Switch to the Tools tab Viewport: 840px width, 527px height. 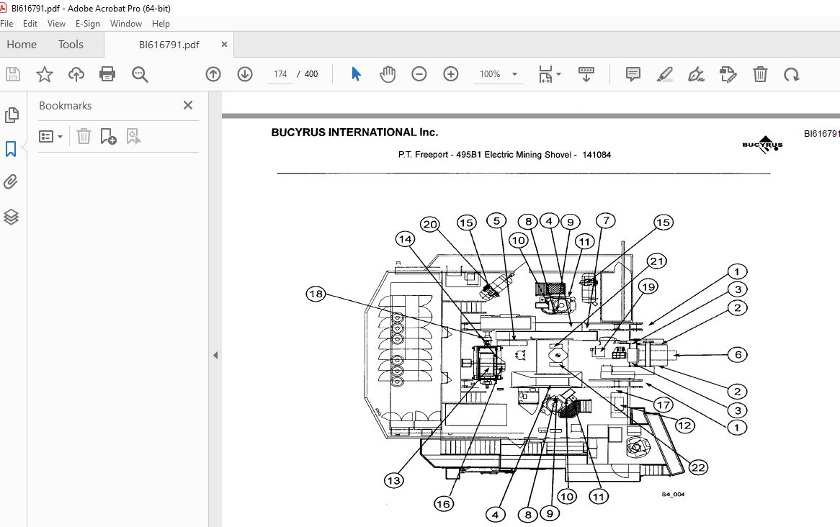click(71, 45)
